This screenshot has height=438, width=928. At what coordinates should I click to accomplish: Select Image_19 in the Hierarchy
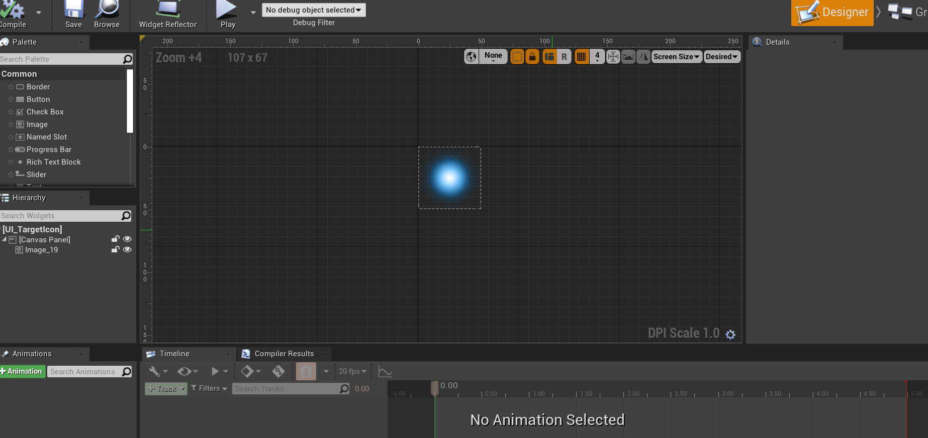(x=41, y=250)
